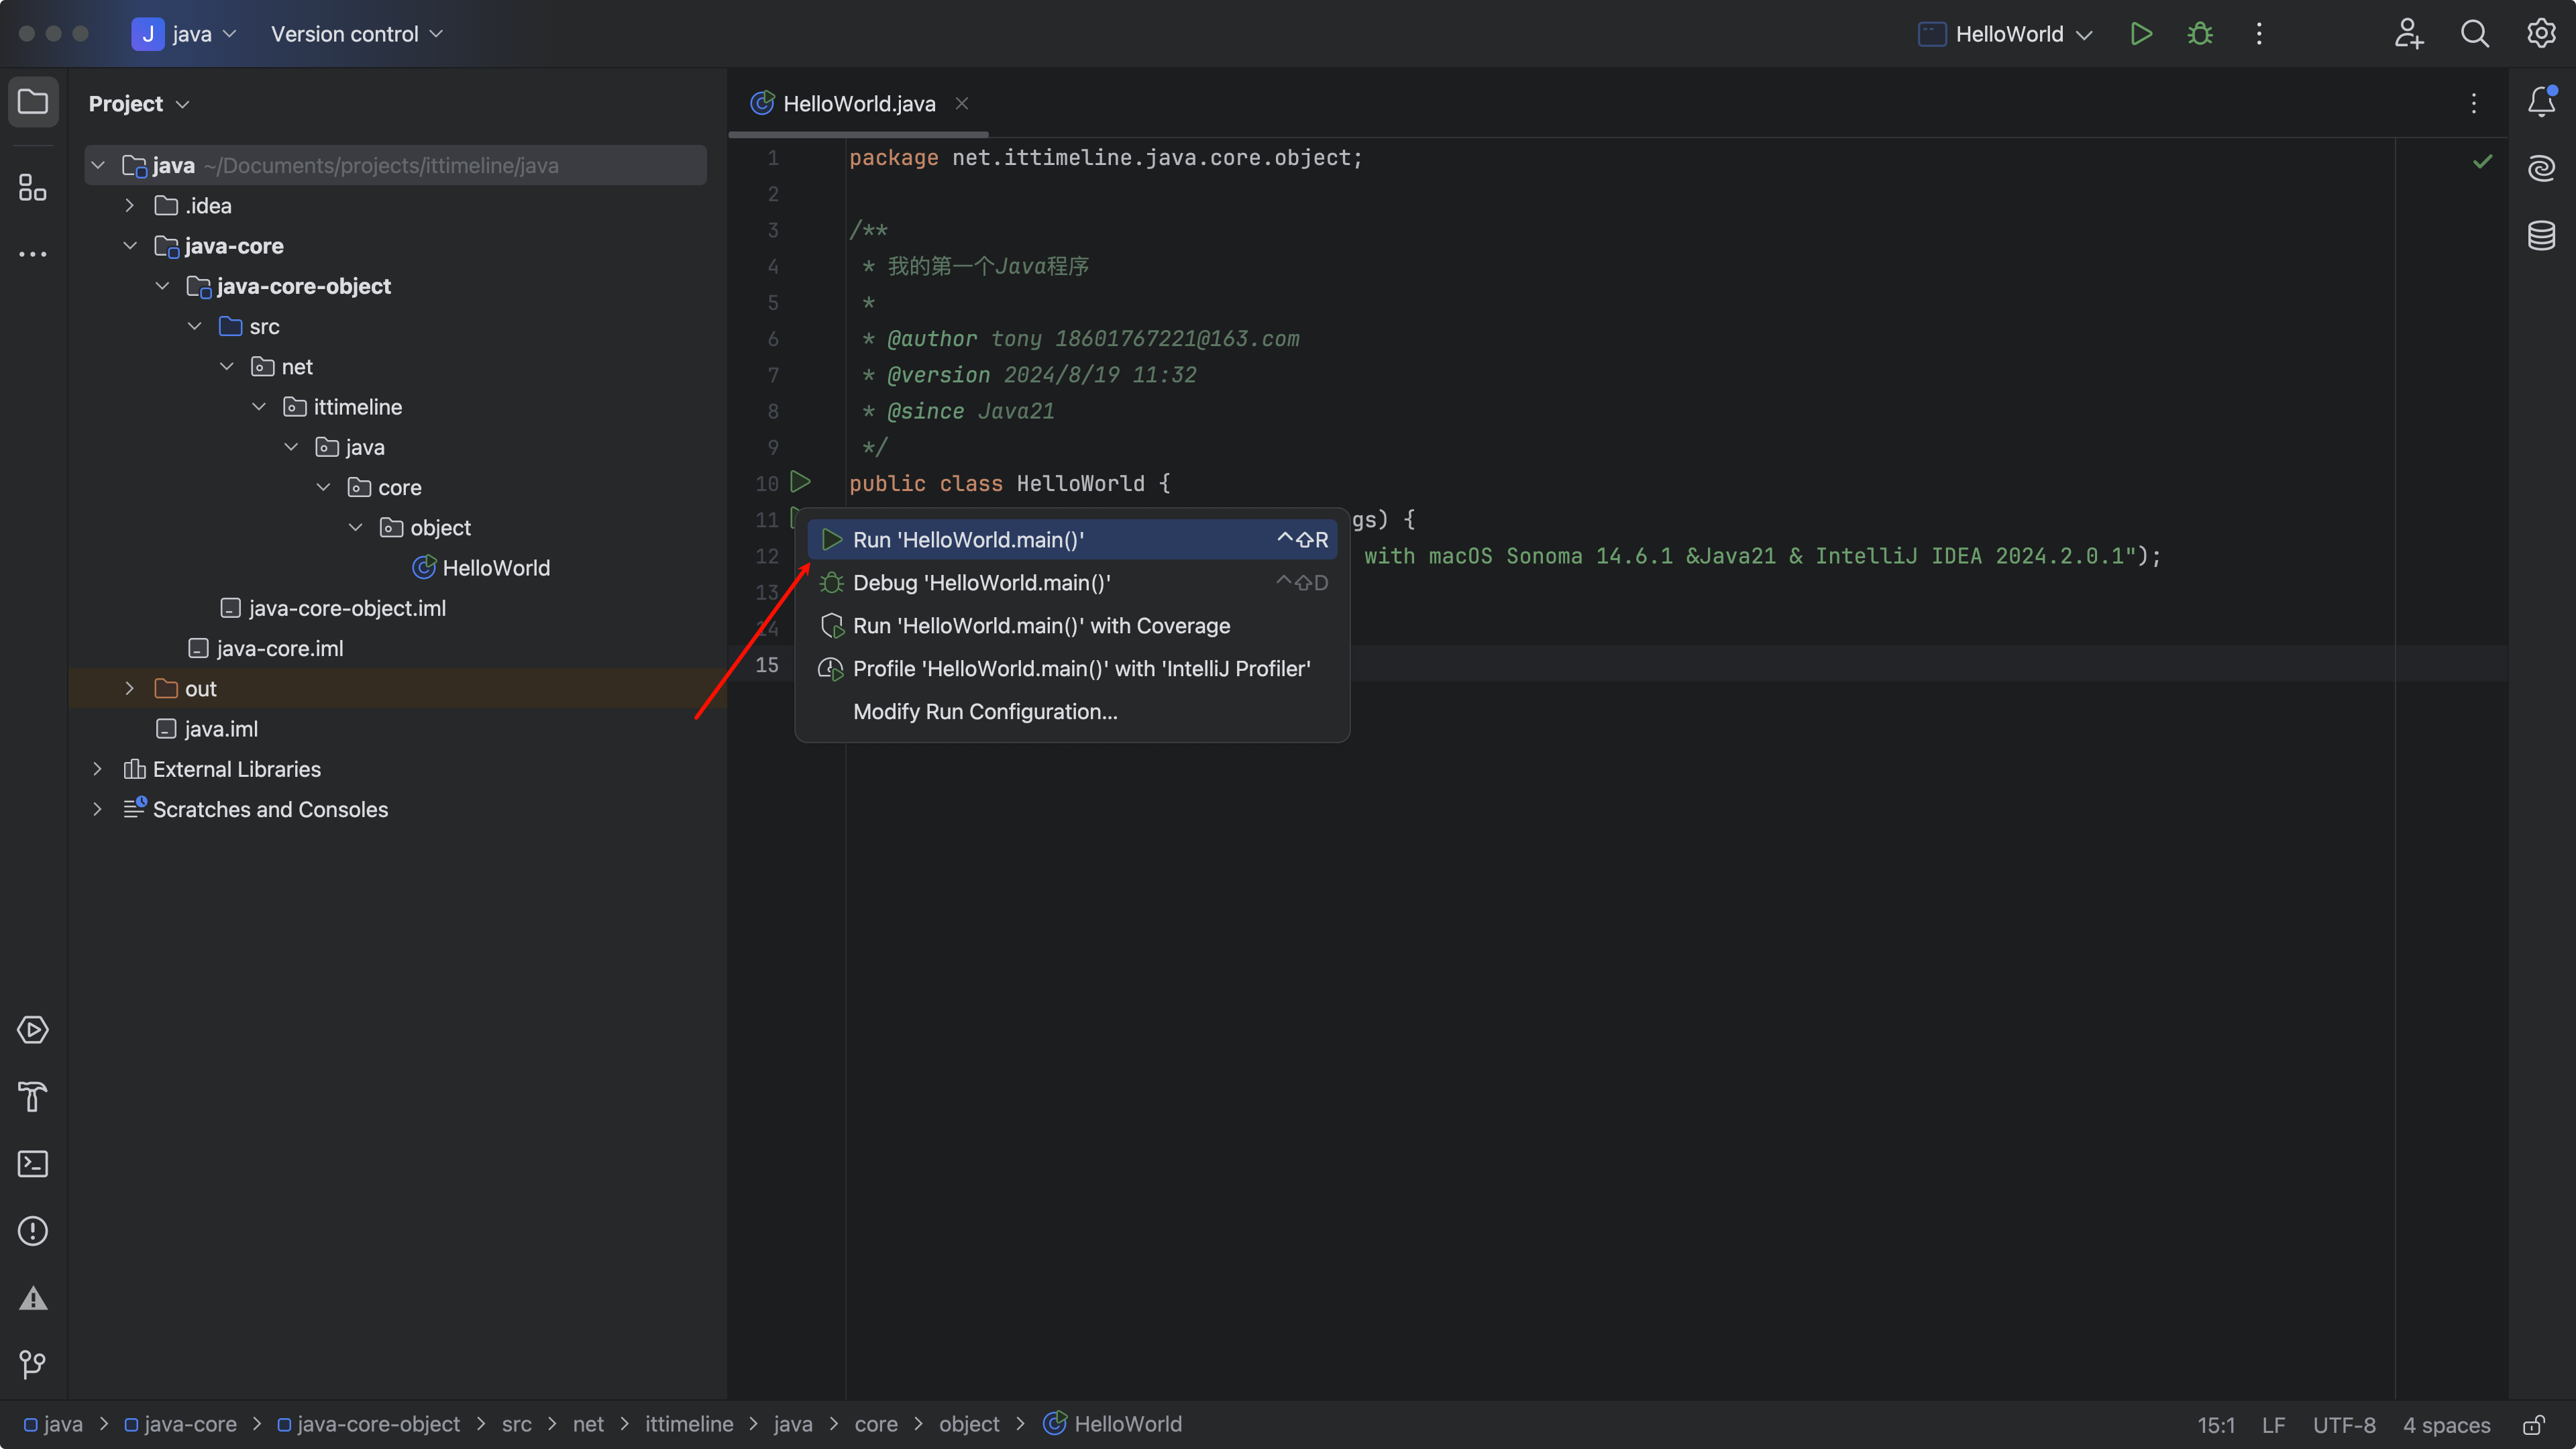Open the Structure tool window
The height and width of the screenshot is (1449, 2576).
pos(33,187)
